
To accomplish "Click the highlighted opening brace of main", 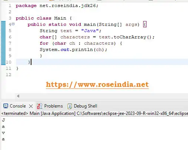I will click(x=145, y=24).
